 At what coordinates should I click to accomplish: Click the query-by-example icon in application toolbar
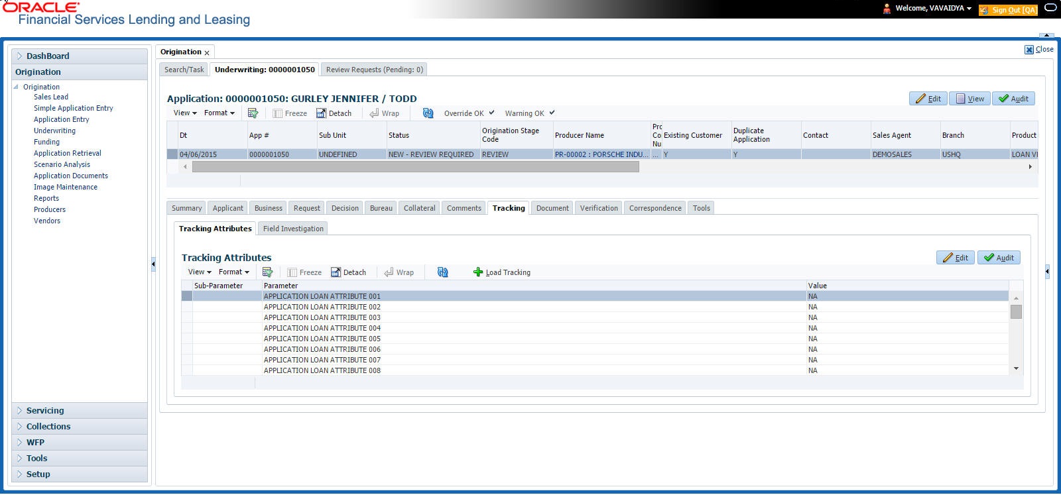pyautogui.click(x=253, y=113)
